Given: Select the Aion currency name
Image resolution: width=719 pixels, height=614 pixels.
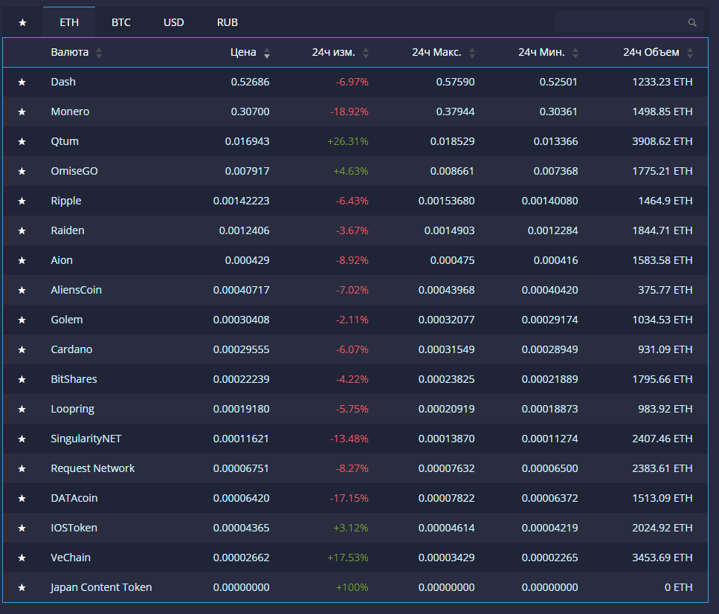Looking at the screenshot, I should [x=62, y=260].
